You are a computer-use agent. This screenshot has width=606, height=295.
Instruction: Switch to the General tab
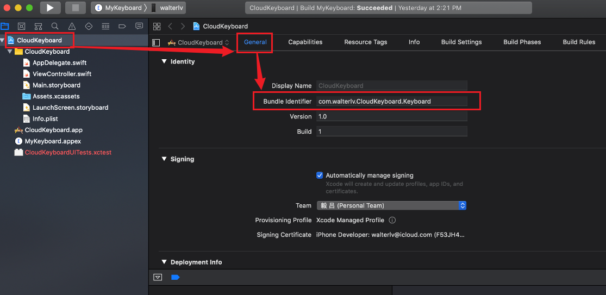(255, 42)
